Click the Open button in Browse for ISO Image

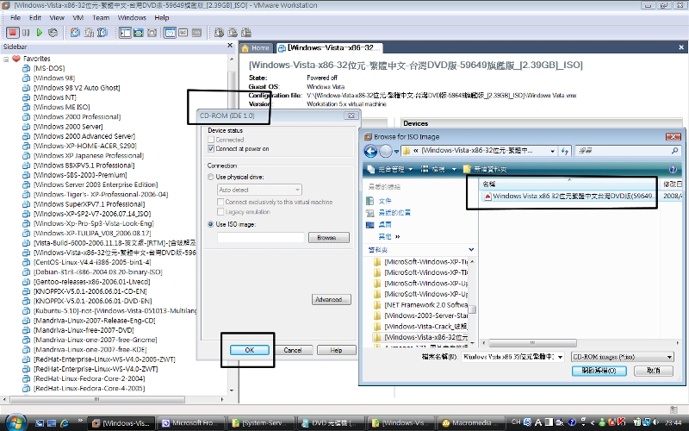[599, 371]
